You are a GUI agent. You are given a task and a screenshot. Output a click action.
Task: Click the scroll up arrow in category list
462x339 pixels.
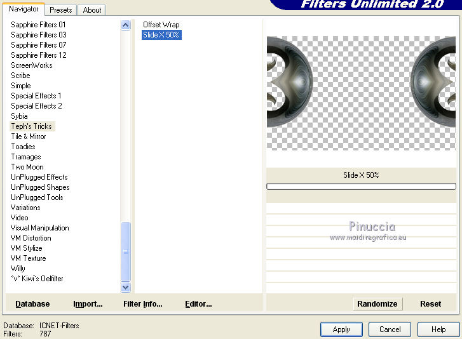[x=126, y=25]
